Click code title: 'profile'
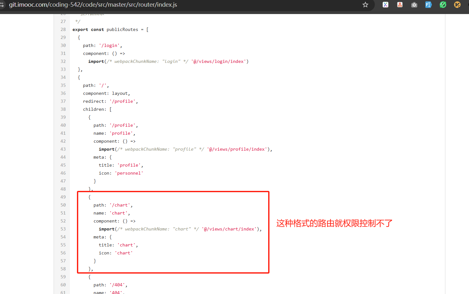Image resolution: width=469 pixels, height=294 pixels. point(121,165)
